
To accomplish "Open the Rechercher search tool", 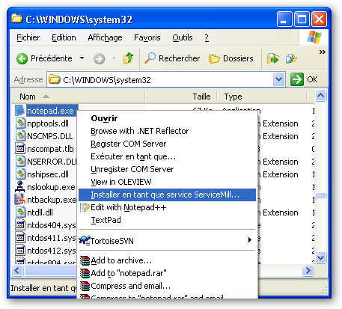I will (172, 58).
